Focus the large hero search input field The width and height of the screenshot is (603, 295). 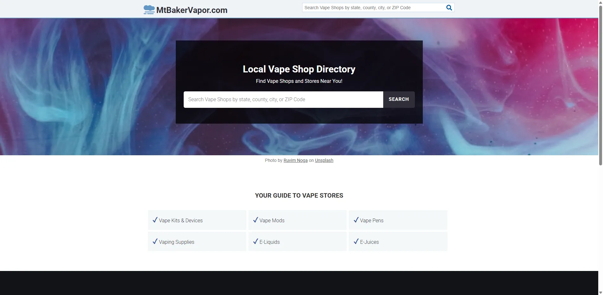[283, 100]
